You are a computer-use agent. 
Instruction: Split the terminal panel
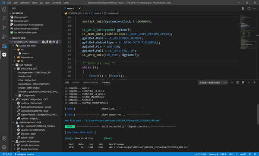tap(237, 83)
